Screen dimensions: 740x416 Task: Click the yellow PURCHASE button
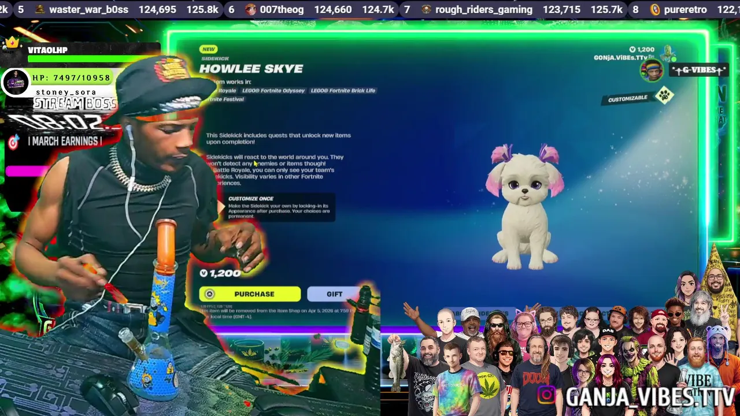(250, 294)
